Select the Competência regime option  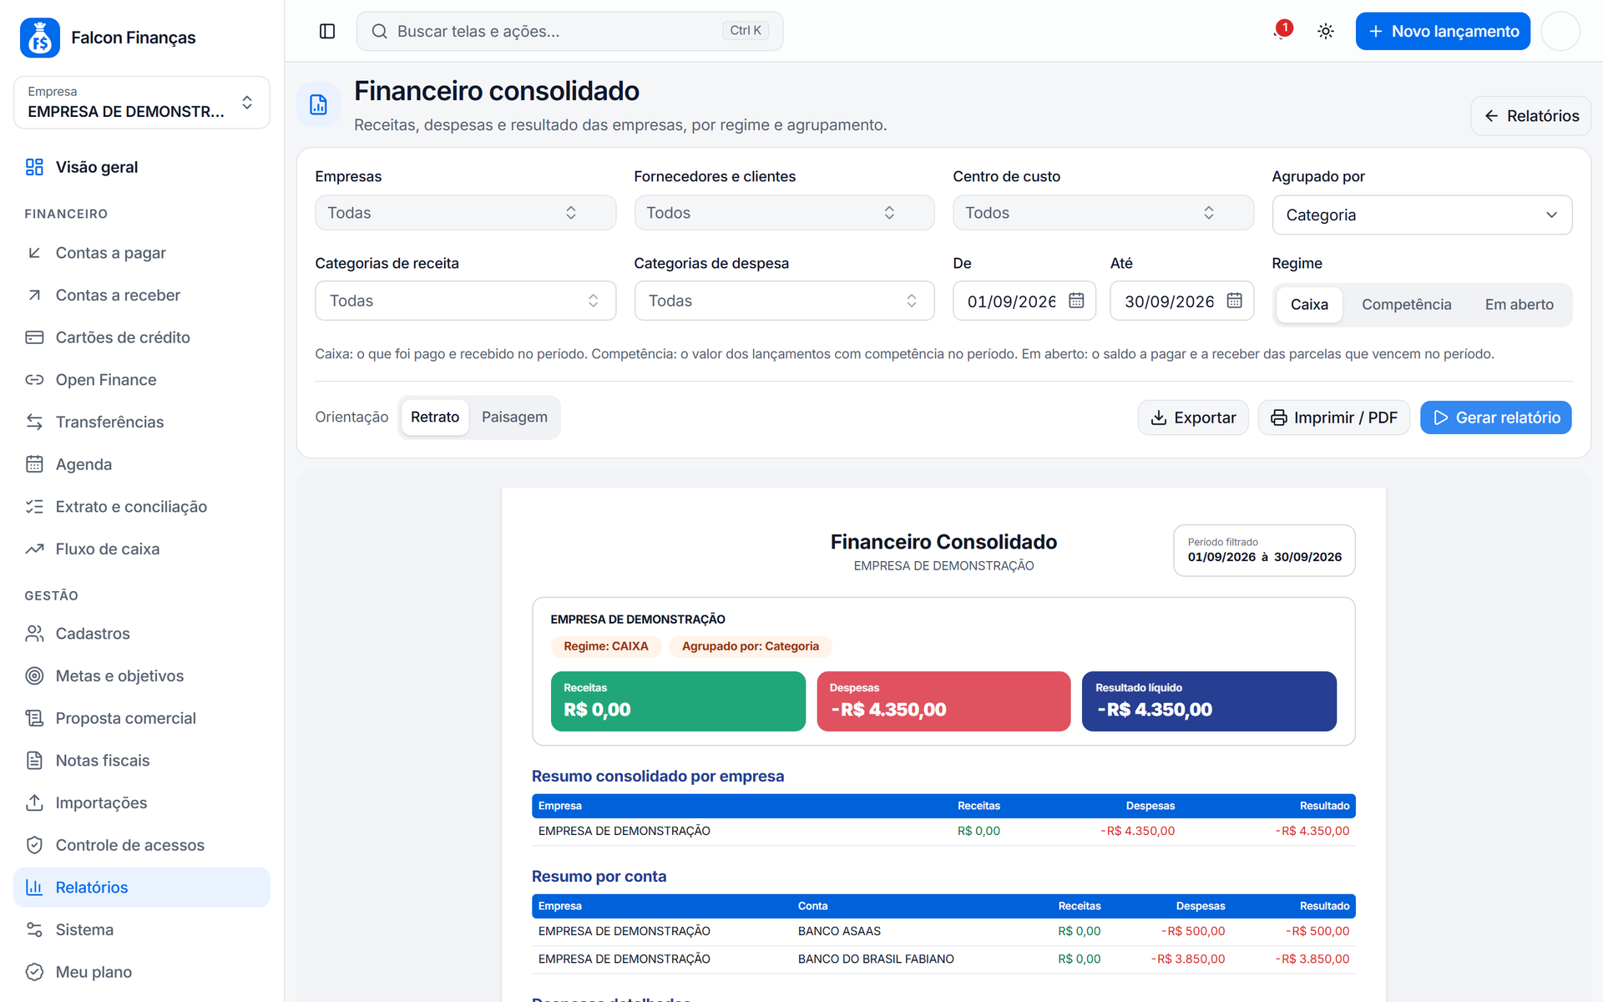tap(1406, 305)
